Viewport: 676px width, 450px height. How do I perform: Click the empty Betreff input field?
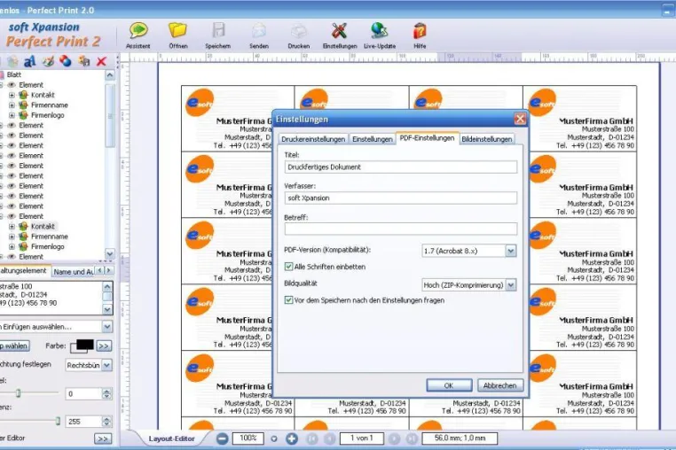(400, 229)
